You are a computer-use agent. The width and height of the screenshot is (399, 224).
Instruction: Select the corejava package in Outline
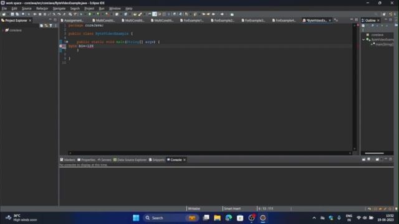tap(377, 35)
